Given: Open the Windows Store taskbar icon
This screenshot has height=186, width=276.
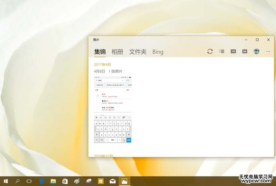Looking at the screenshot, I should pos(65,181).
